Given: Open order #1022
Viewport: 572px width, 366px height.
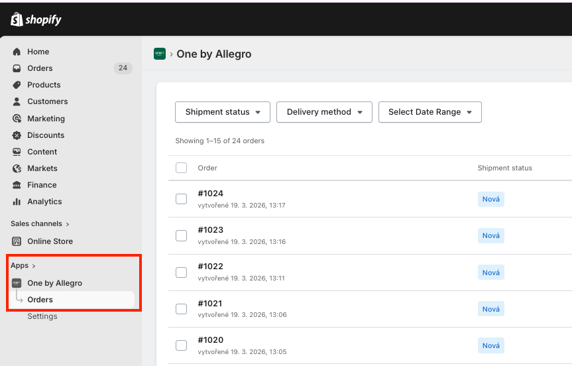Looking at the screenshot, I should tap(211, 267).
